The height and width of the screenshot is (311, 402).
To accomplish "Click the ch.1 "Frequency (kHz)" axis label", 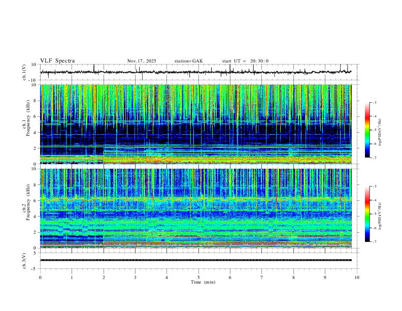I will [28, 118].
